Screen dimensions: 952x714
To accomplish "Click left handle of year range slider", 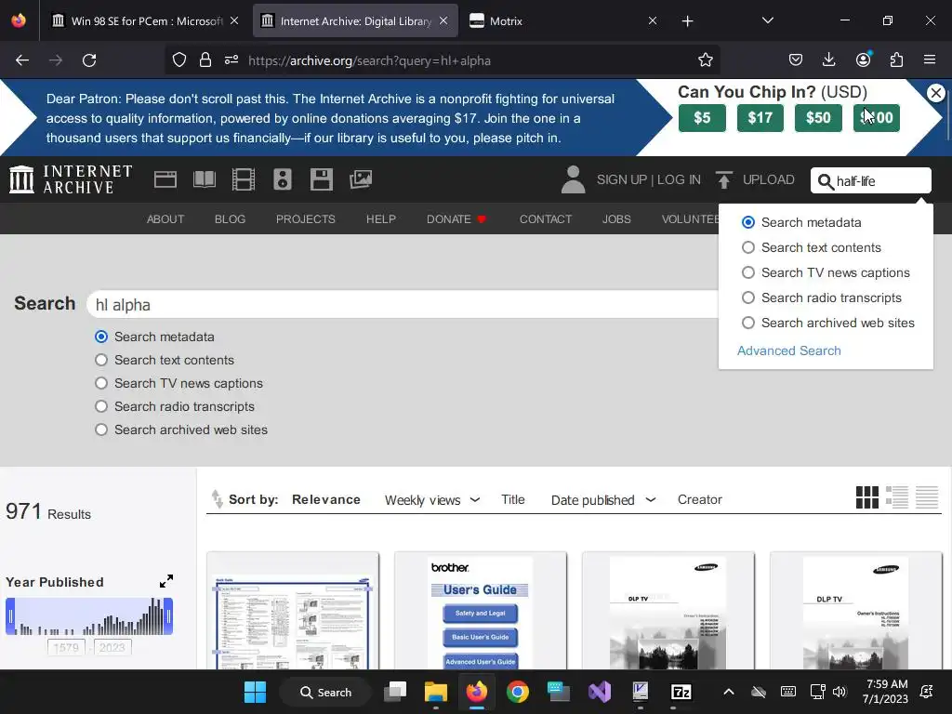I will pyautogui.click(x=10, y=616).
